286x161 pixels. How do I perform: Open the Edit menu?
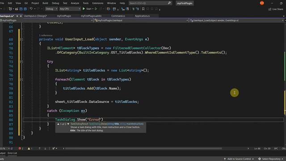pyautogui.click(x=10, y=3)
